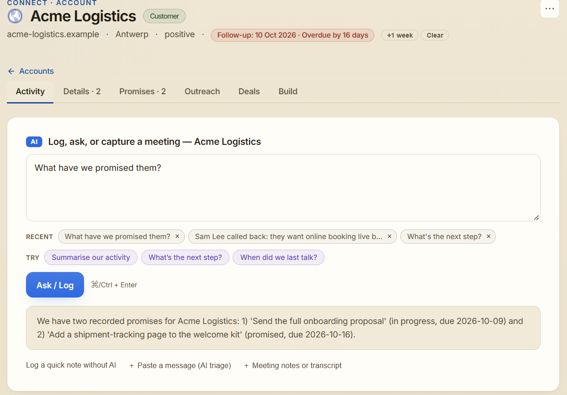Click the overdue Follow-up date badge
This screenshot has width=567, height=395.
293,35
